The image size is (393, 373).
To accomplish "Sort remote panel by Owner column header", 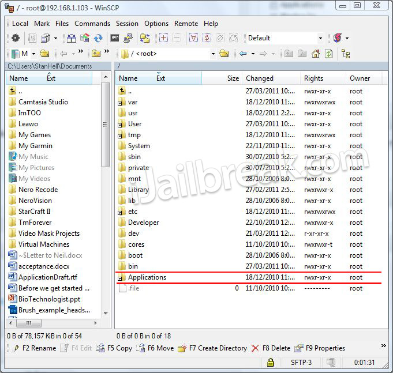I will tap(364, 78).
